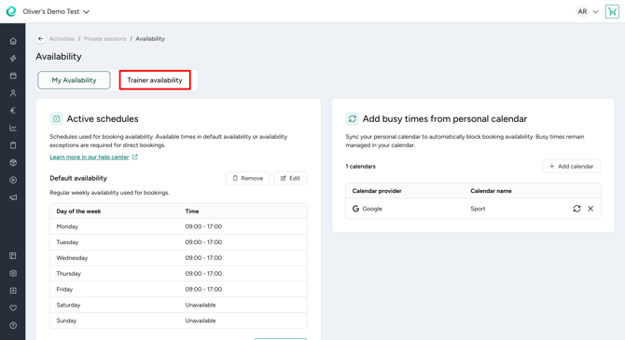Open the Home icon in sidebar

pos(13,41)
